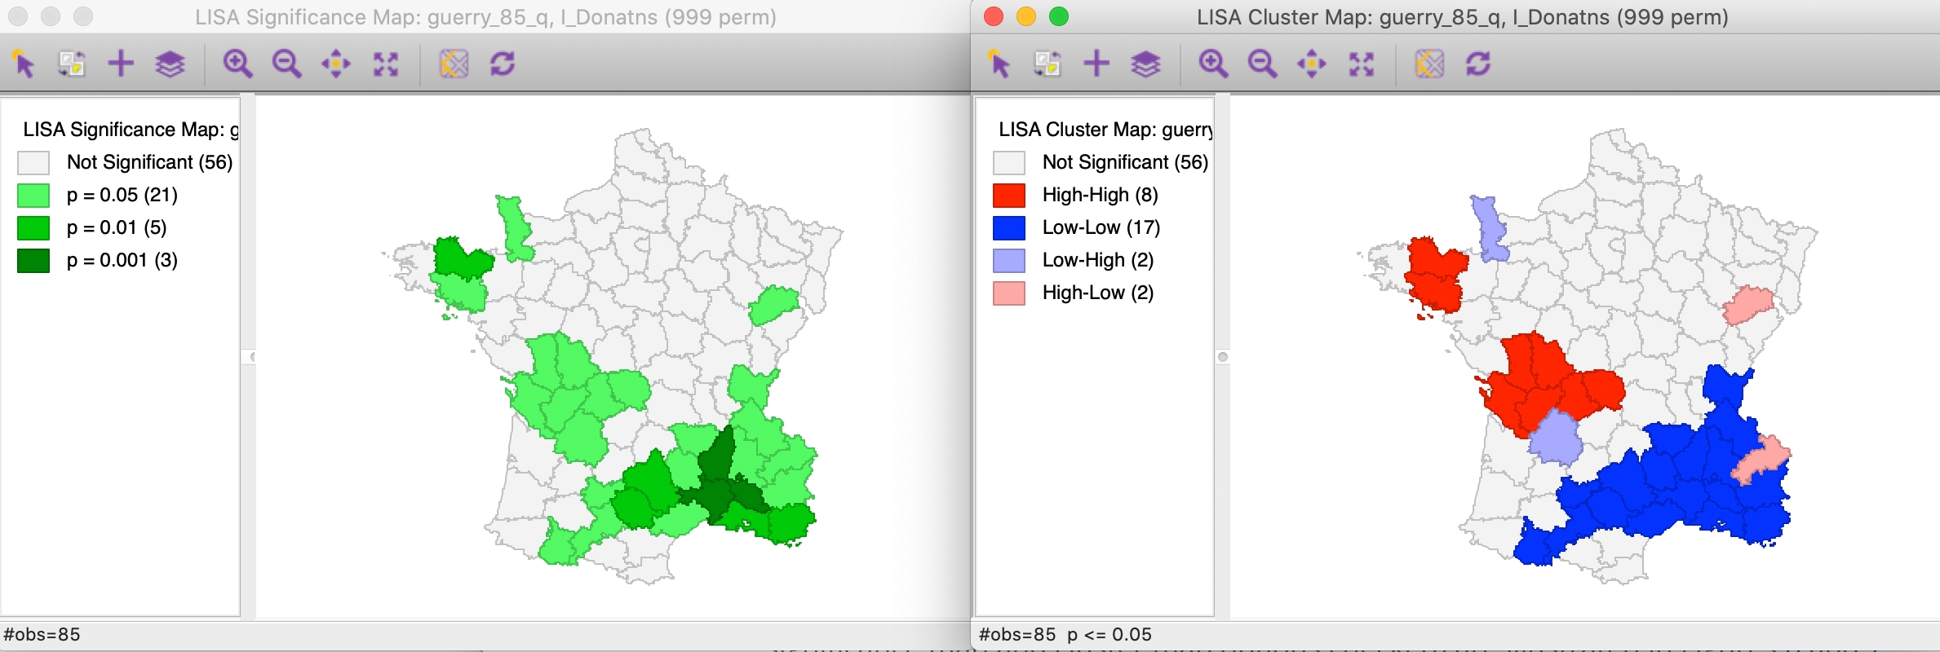The image size is (1940, 652).
Task: Choose Select tool in Cluster Map toolbar
Action: tap(999, 64)
